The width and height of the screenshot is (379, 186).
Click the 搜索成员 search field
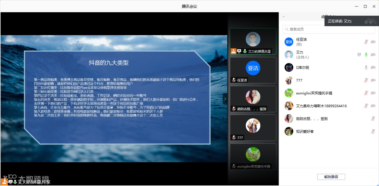pyautogui.click(x=329, y=29)
